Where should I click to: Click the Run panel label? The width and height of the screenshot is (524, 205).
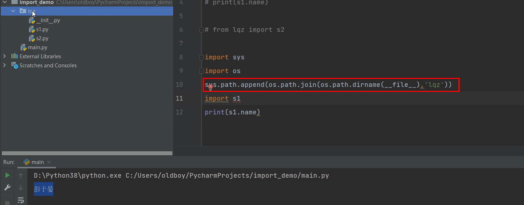coord(9,162)
